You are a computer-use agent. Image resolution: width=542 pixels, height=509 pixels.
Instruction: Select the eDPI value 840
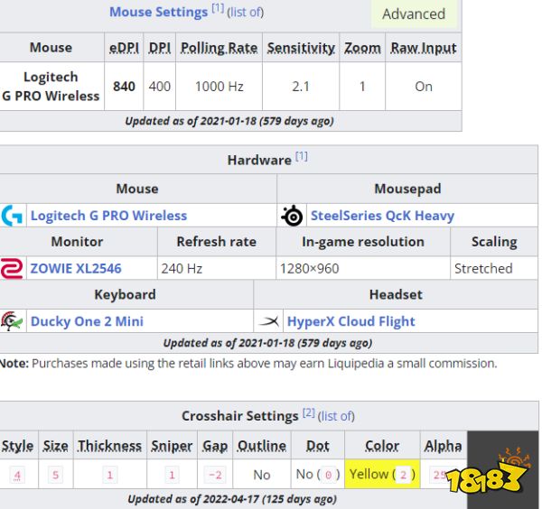coord(124,87)
